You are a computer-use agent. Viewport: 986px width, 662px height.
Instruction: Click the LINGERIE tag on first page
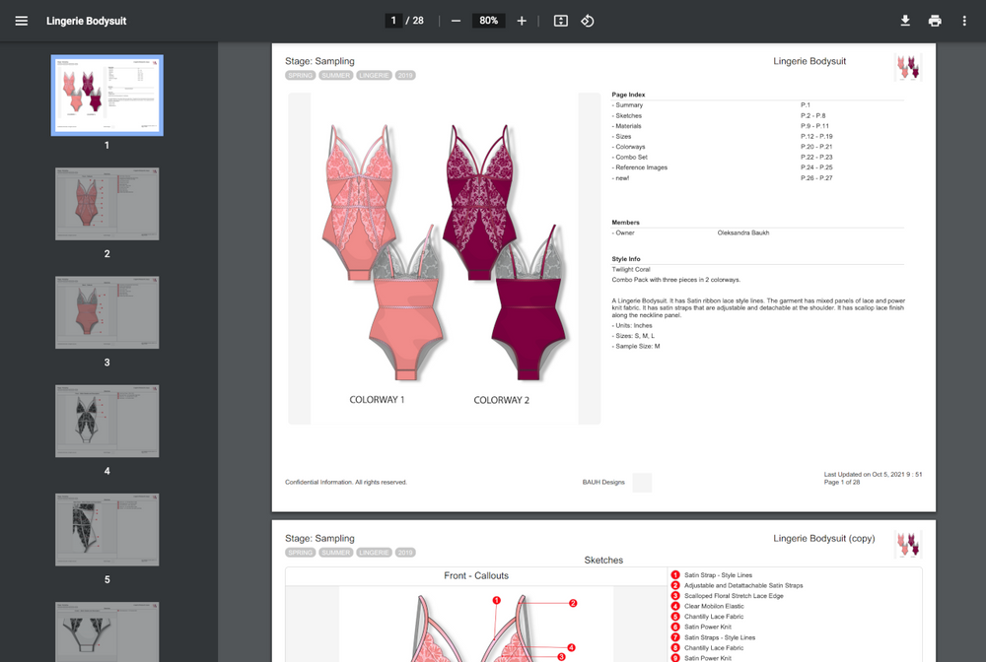click(374, 76)
